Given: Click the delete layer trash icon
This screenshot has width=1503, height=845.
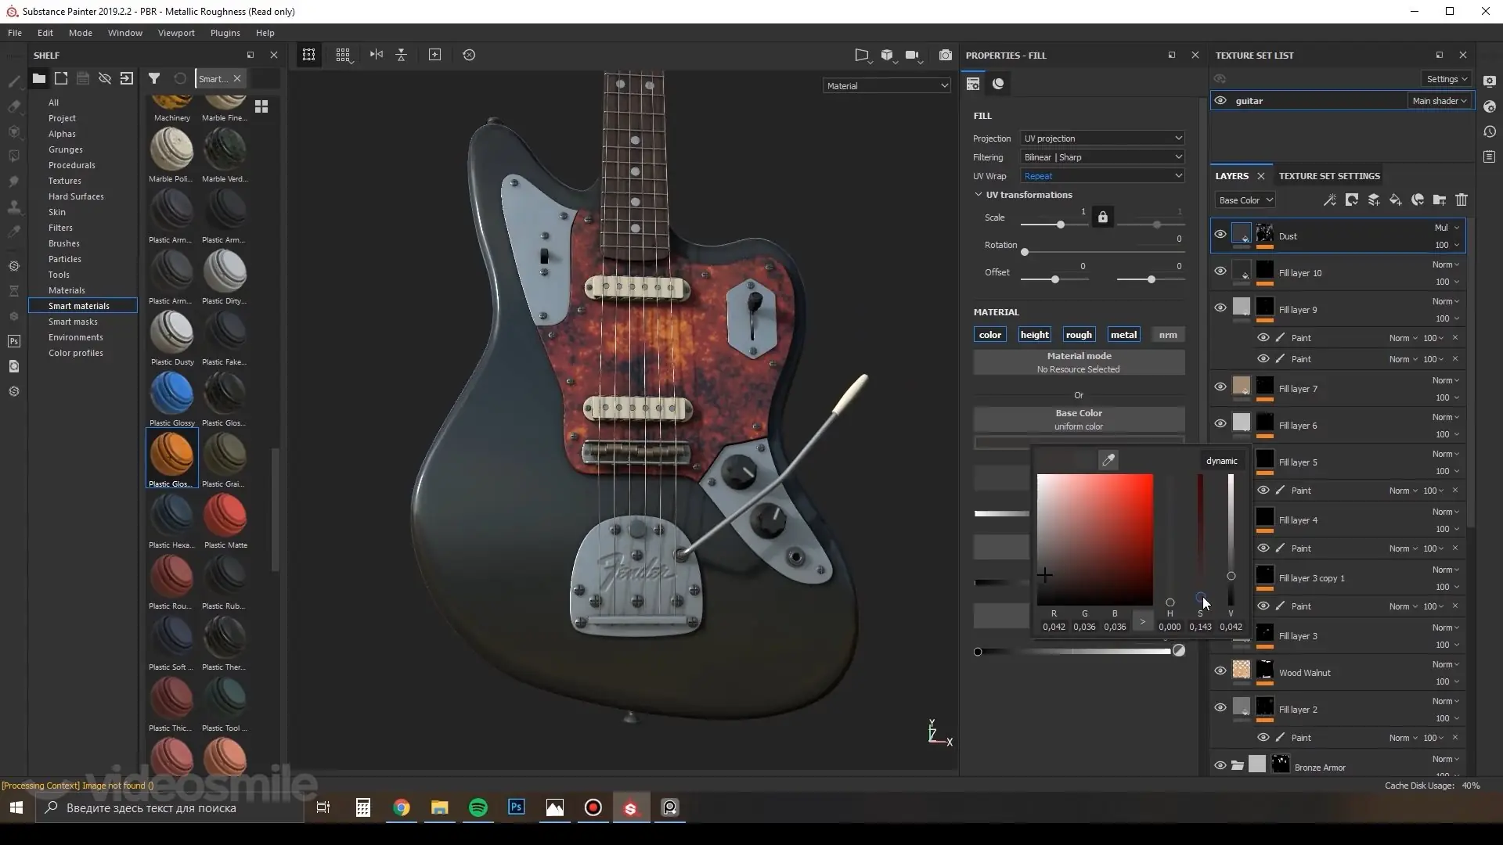Looking at the screenshot, I should coord(1461,200).
